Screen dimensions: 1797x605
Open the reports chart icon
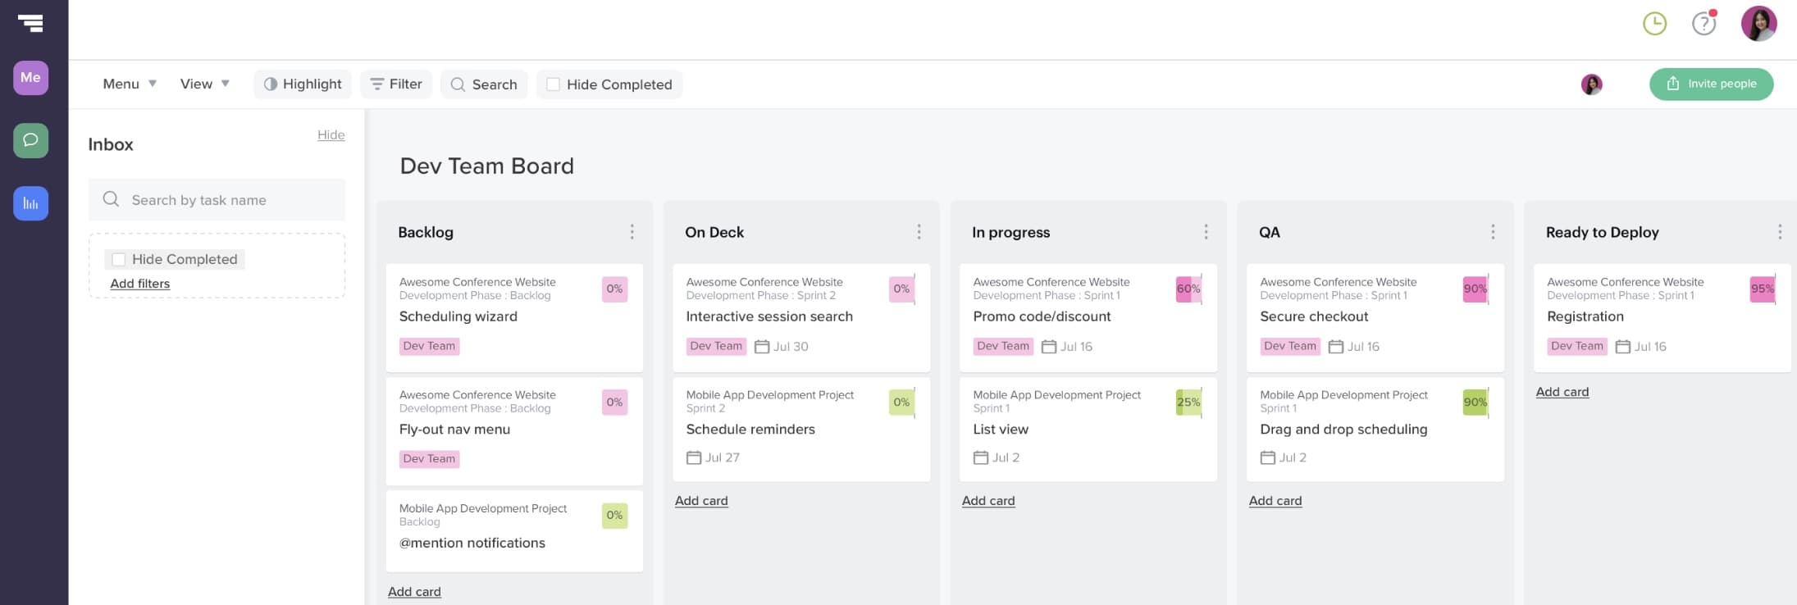click(30, 203)
